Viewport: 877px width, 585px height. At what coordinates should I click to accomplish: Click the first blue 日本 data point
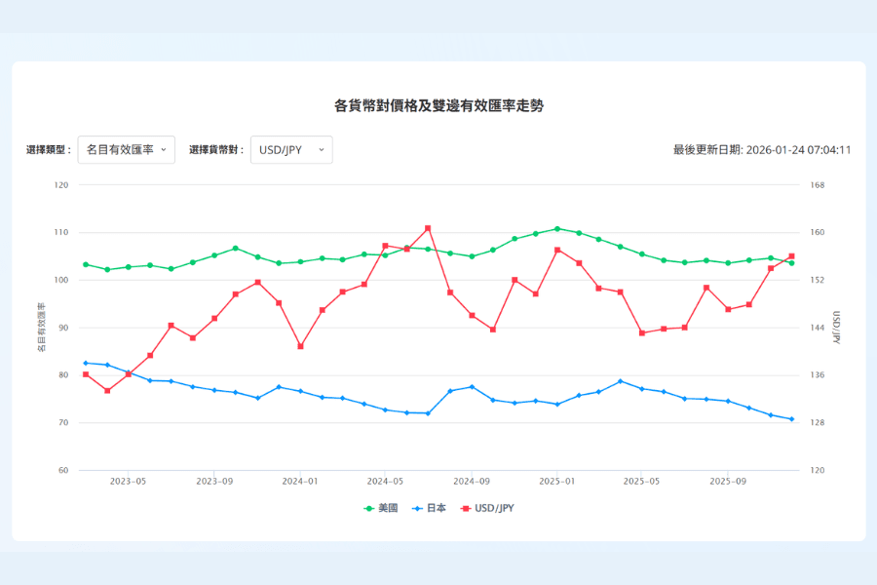click(86, 363)
